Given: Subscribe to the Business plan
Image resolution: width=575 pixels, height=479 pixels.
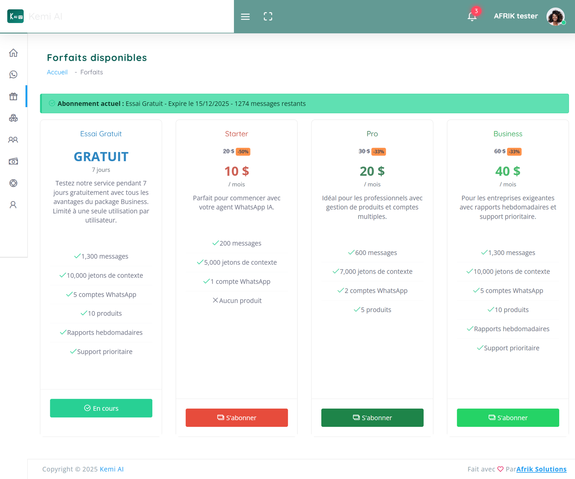Looking at the screenshot, I should pyautogui.click(x=507, y=418).
